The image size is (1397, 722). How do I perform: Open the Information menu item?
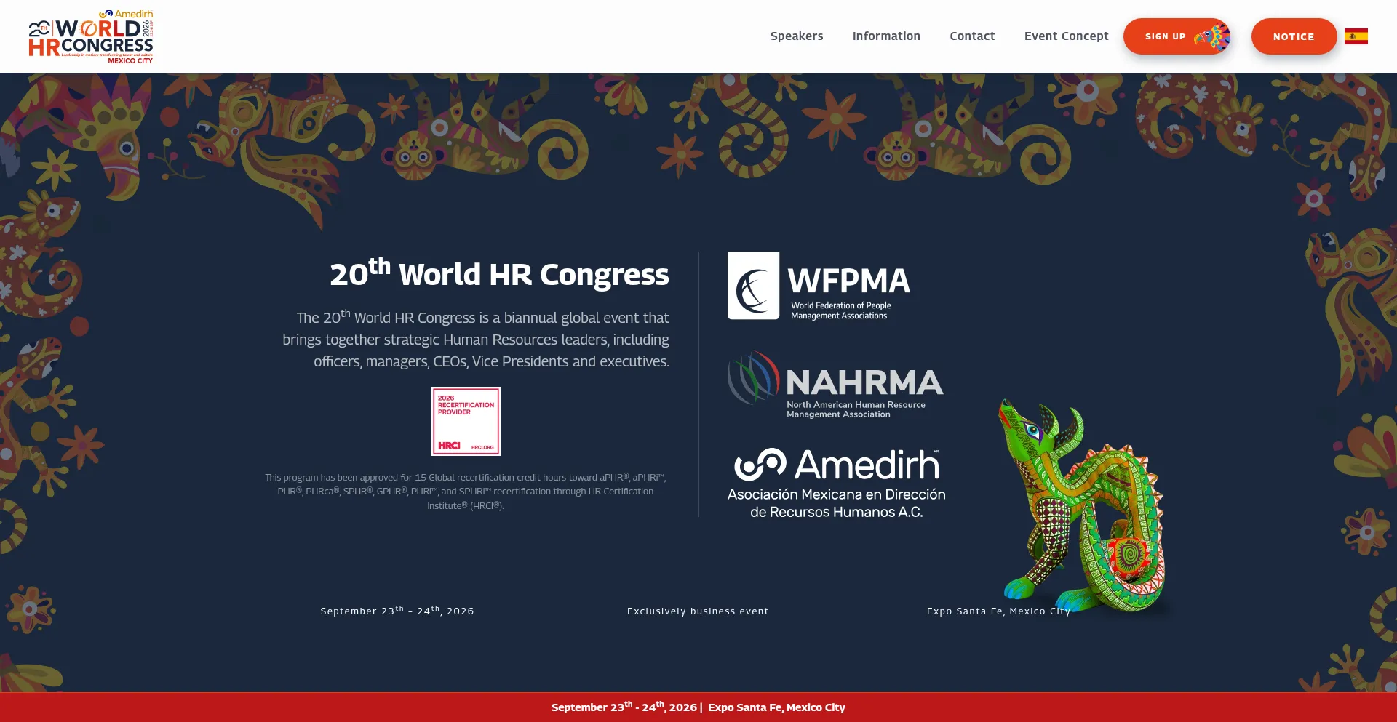(x=886, y=36)
